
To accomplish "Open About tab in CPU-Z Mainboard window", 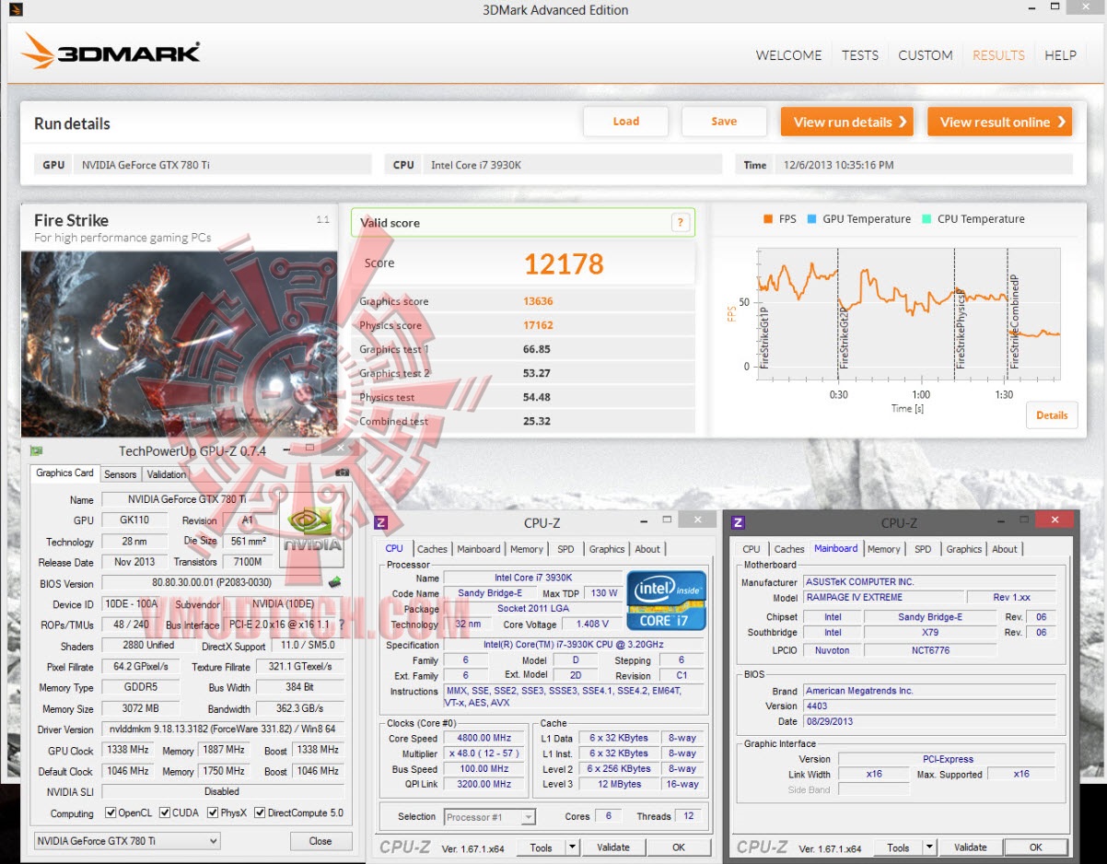I will pos(1005,549).
